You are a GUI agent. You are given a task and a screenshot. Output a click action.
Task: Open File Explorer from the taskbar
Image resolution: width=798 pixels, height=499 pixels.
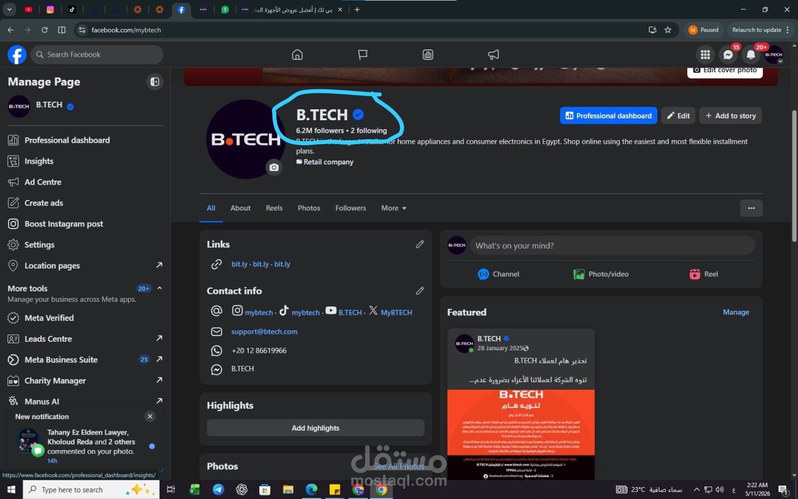288,490
